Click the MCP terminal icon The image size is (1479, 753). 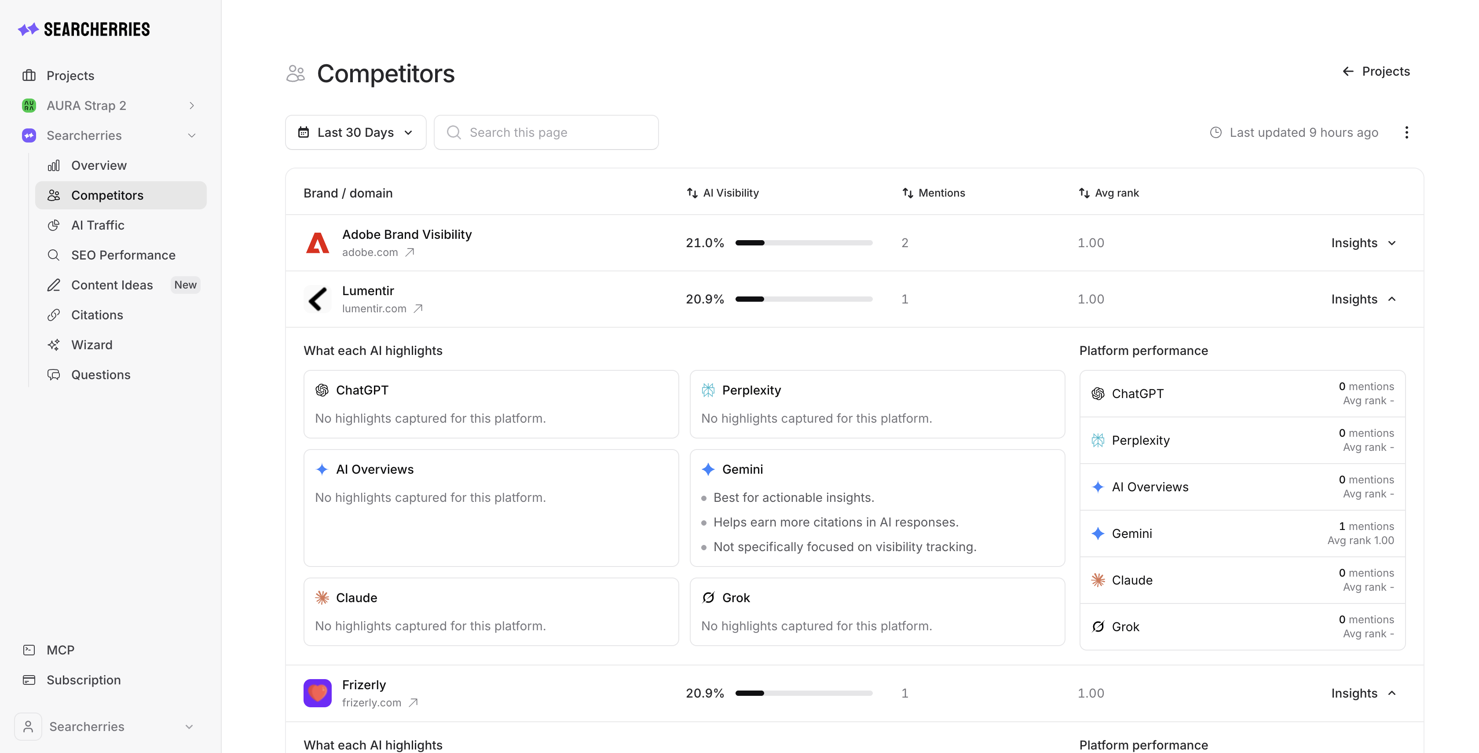[29, 650]
